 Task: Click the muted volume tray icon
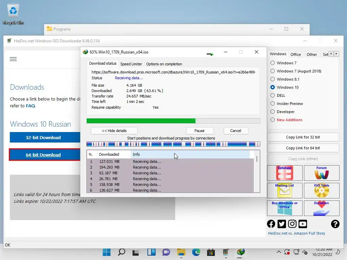(x=305, y=252)
